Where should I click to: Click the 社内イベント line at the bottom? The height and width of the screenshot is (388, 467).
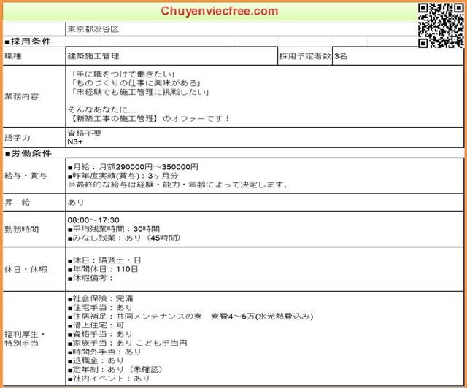pos(109,379)
